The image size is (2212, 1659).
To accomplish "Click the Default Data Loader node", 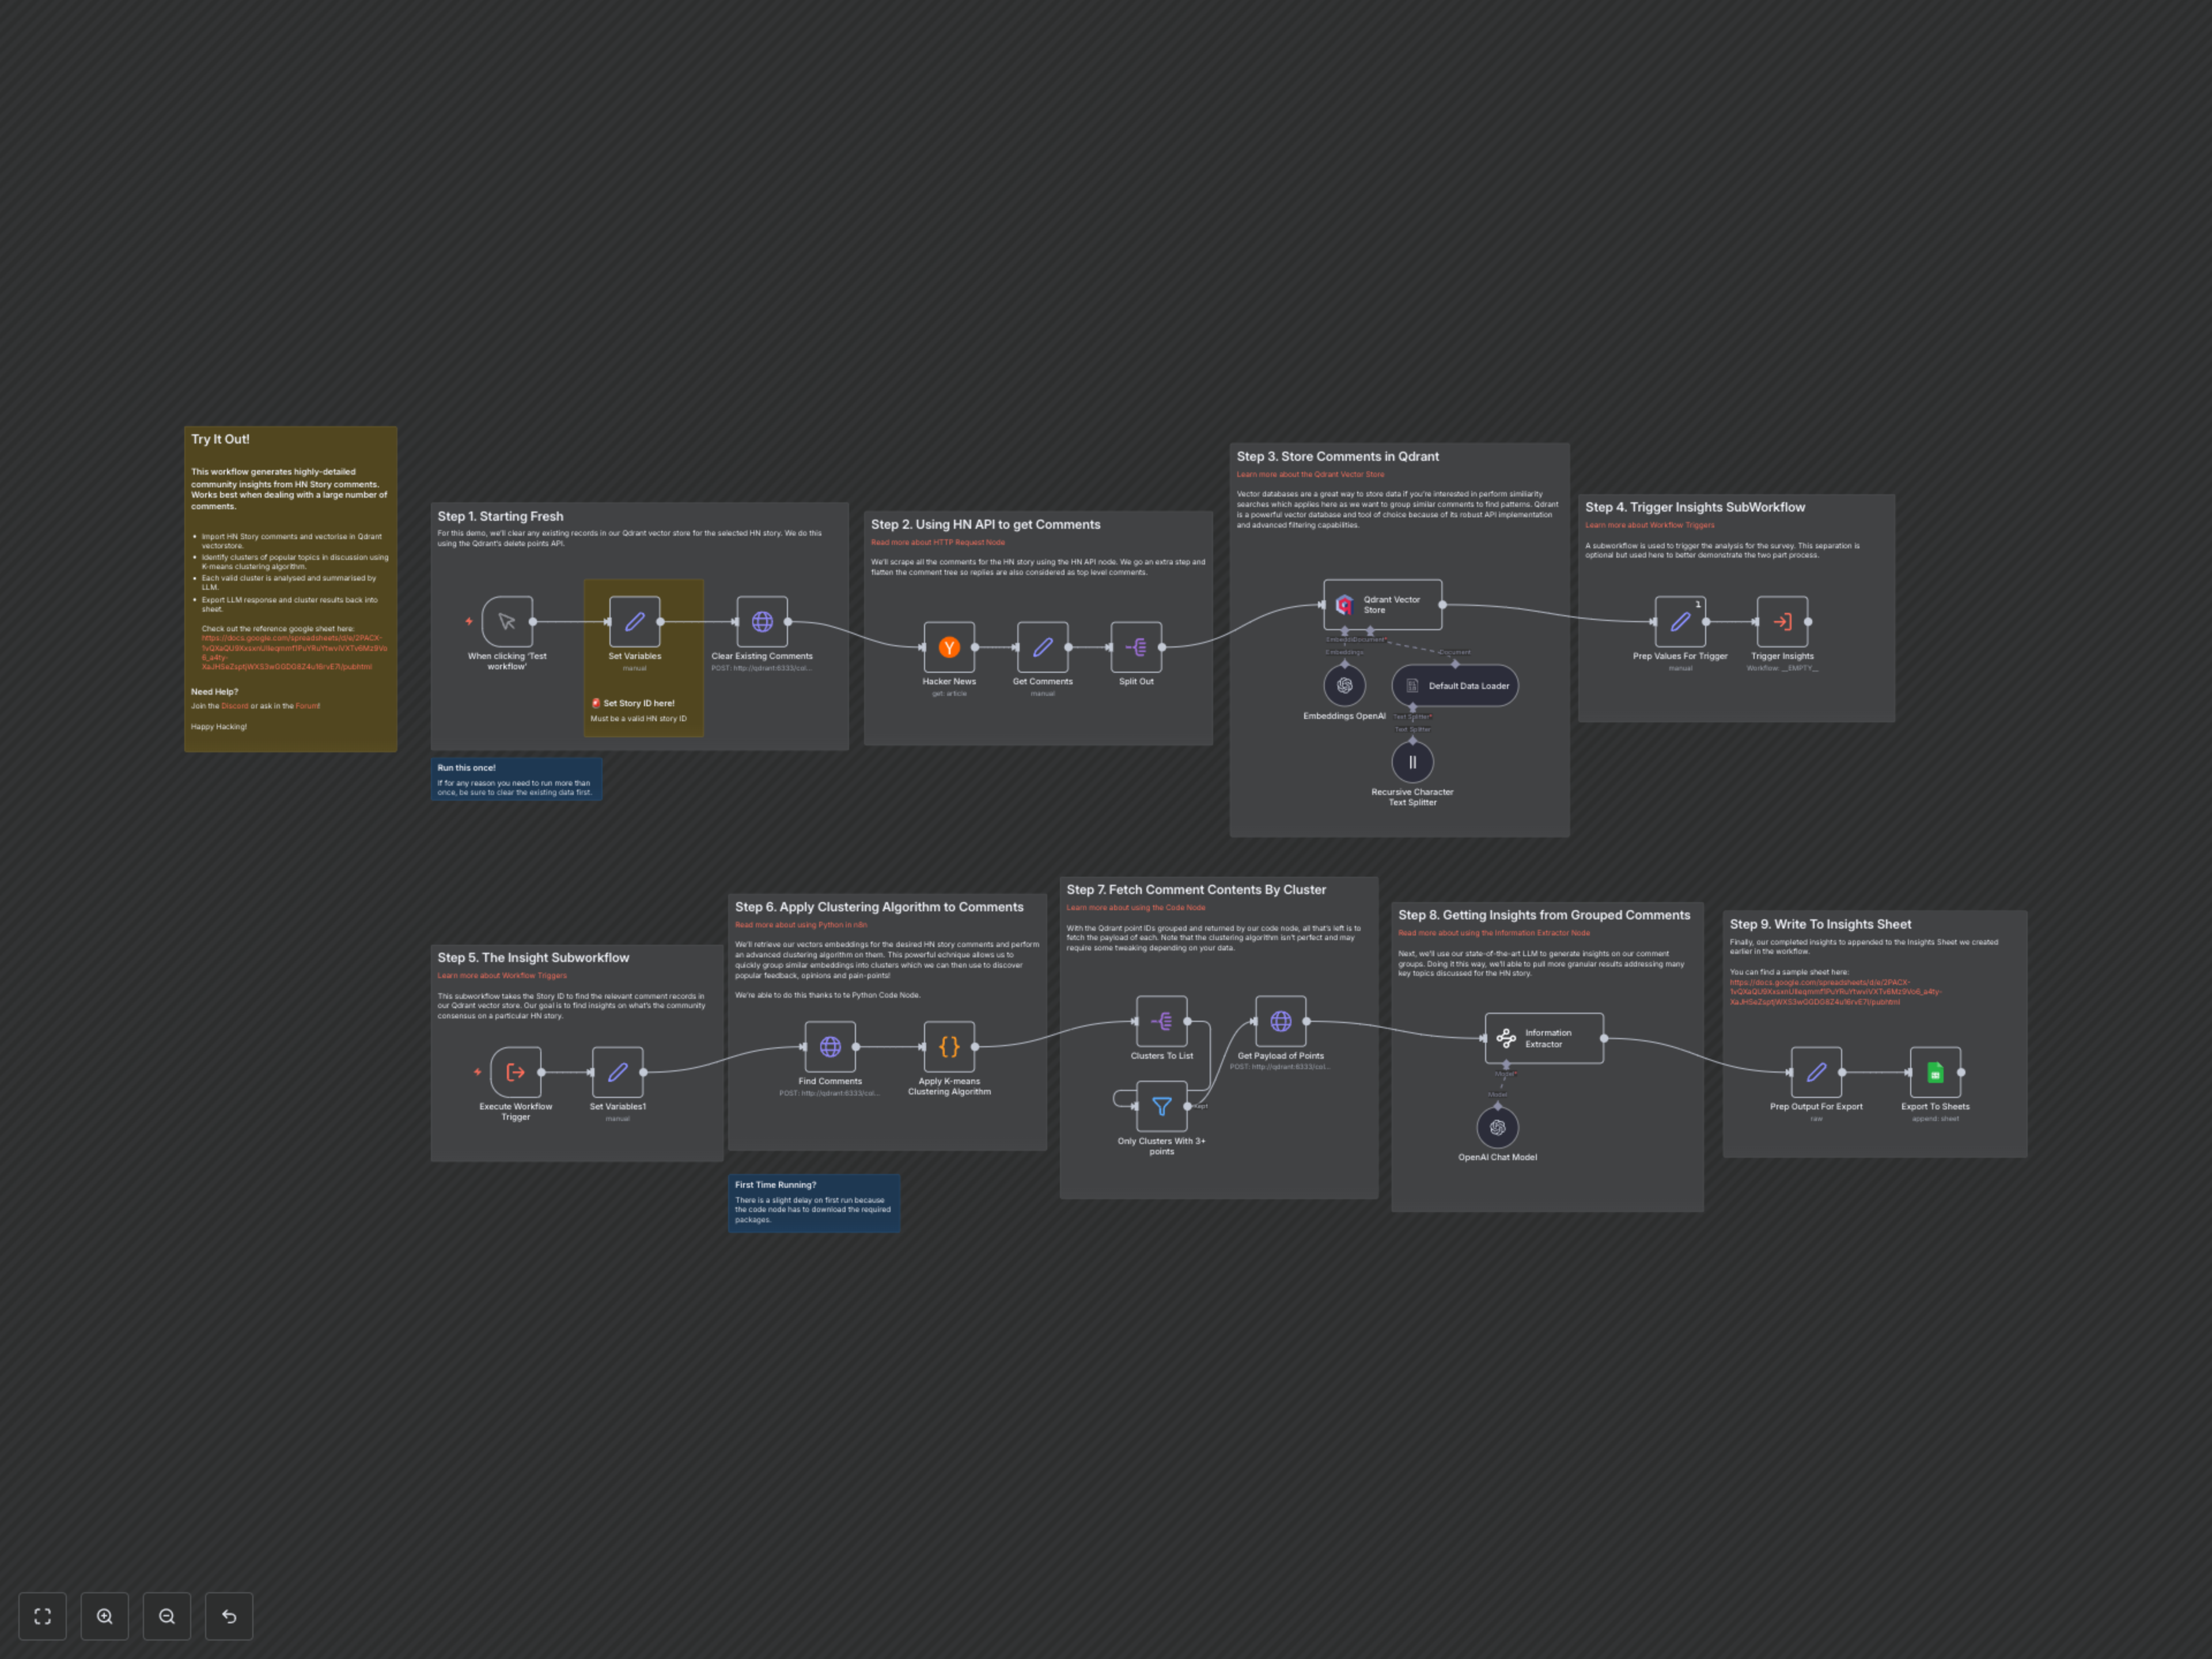I will 1455,686.
